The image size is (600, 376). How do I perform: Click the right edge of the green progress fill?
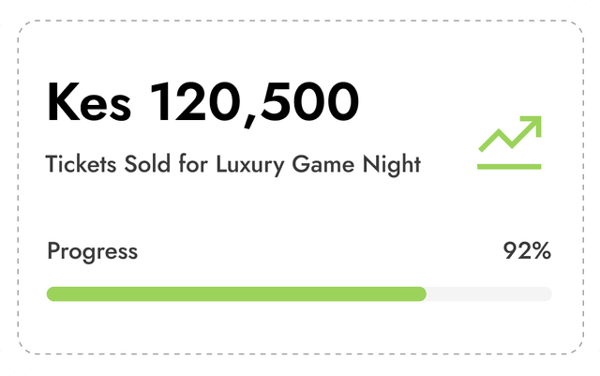[424, 294]
